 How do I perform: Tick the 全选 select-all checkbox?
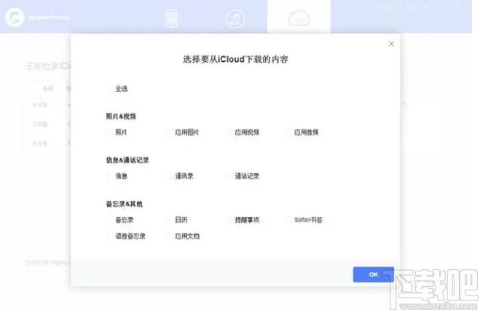109,89
